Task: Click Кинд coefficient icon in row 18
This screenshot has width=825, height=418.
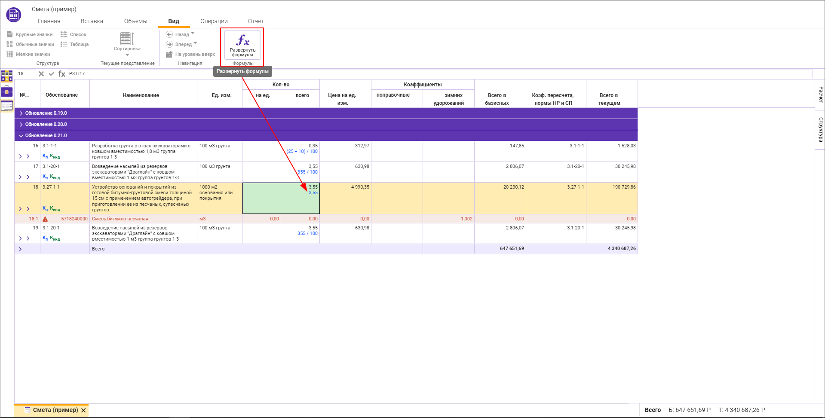Action: coord(55,208)
